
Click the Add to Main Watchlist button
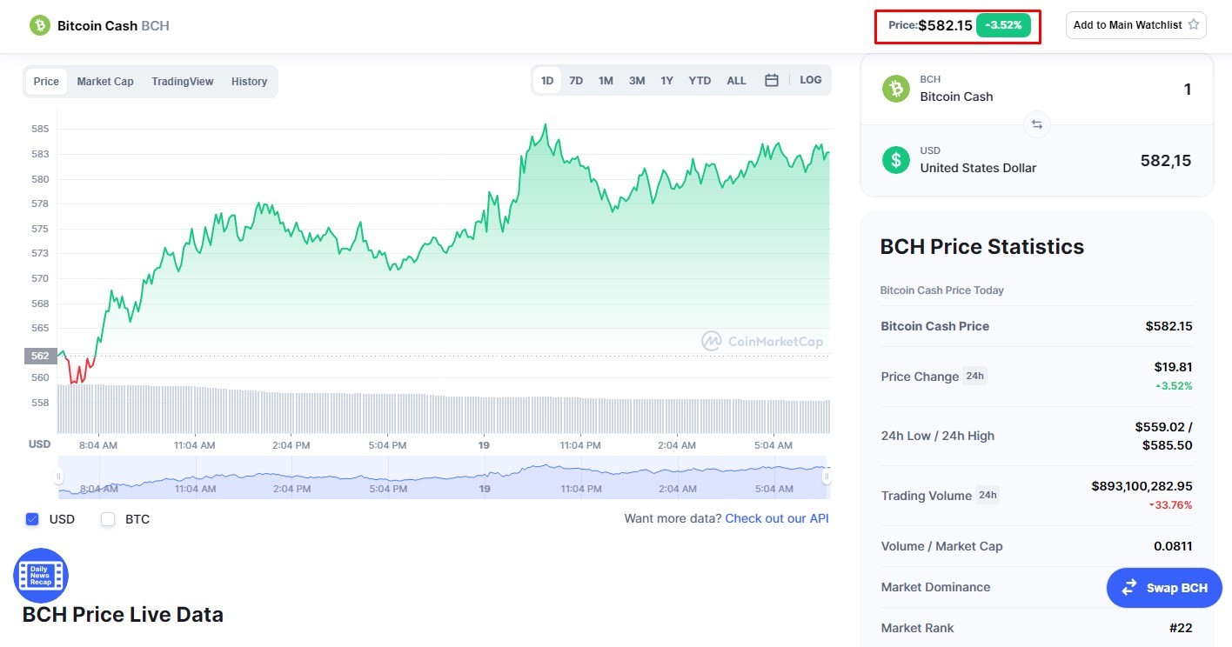coord(1136,25)
